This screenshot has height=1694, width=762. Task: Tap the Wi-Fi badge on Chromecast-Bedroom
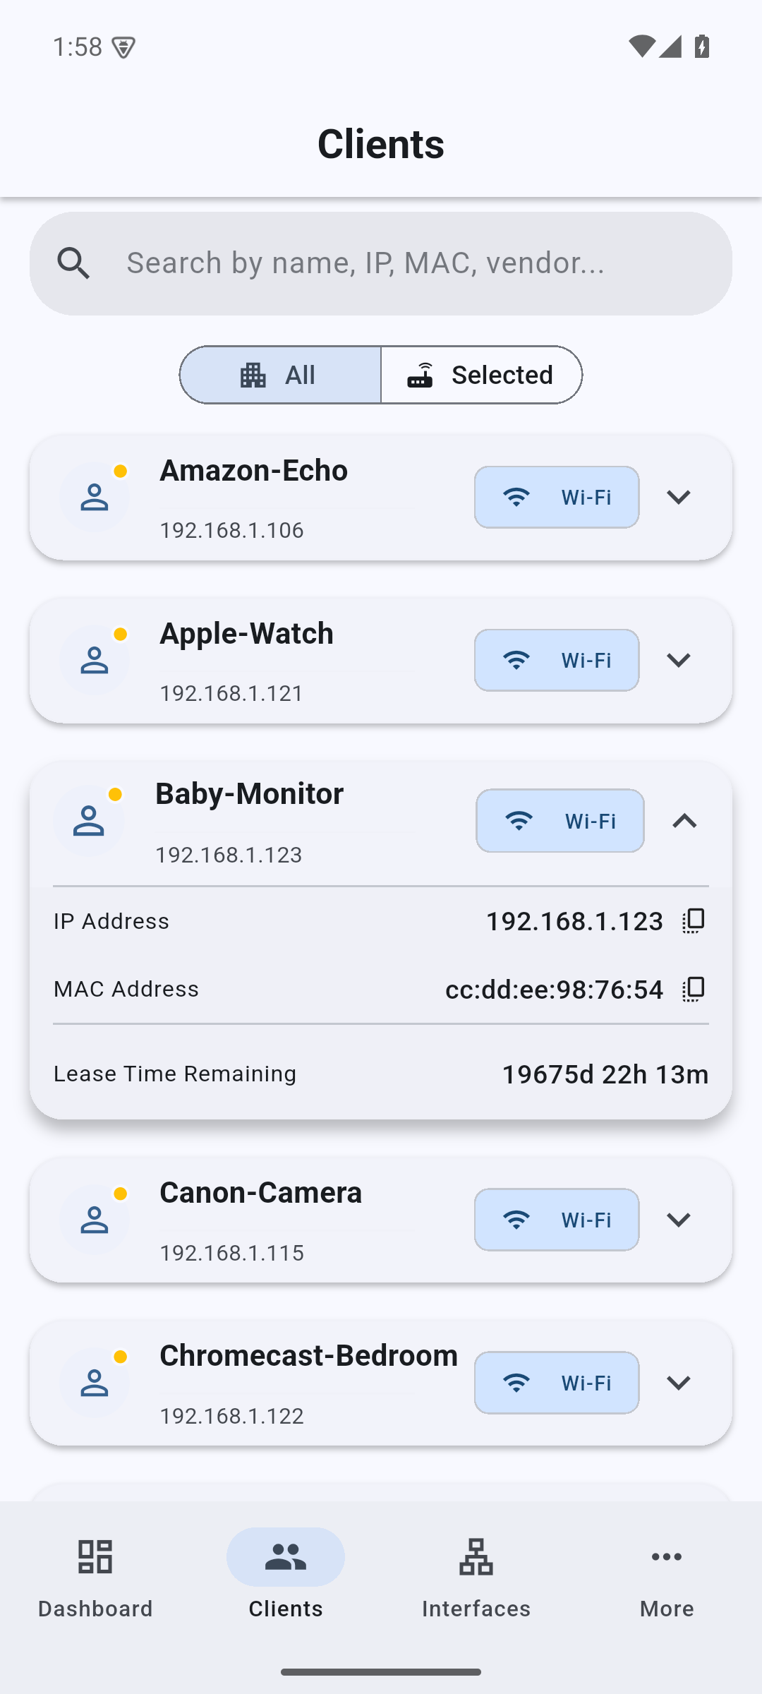pos(557,1383)
